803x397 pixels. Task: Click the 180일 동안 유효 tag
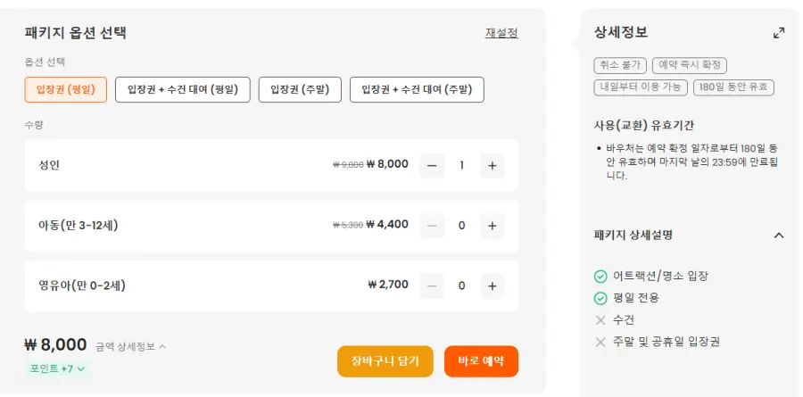(733, 87)
